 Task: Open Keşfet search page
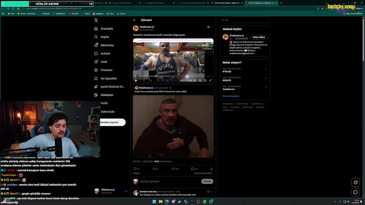coord(102,37)
